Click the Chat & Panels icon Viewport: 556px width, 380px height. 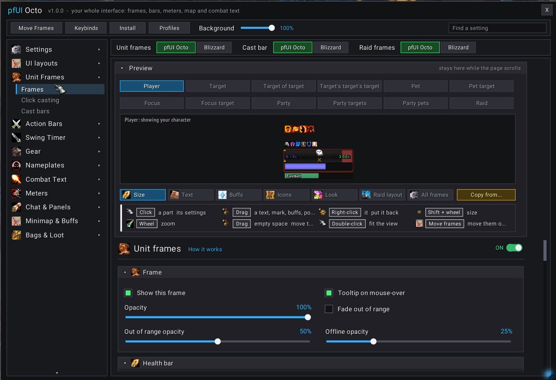[x=16, y=207]
